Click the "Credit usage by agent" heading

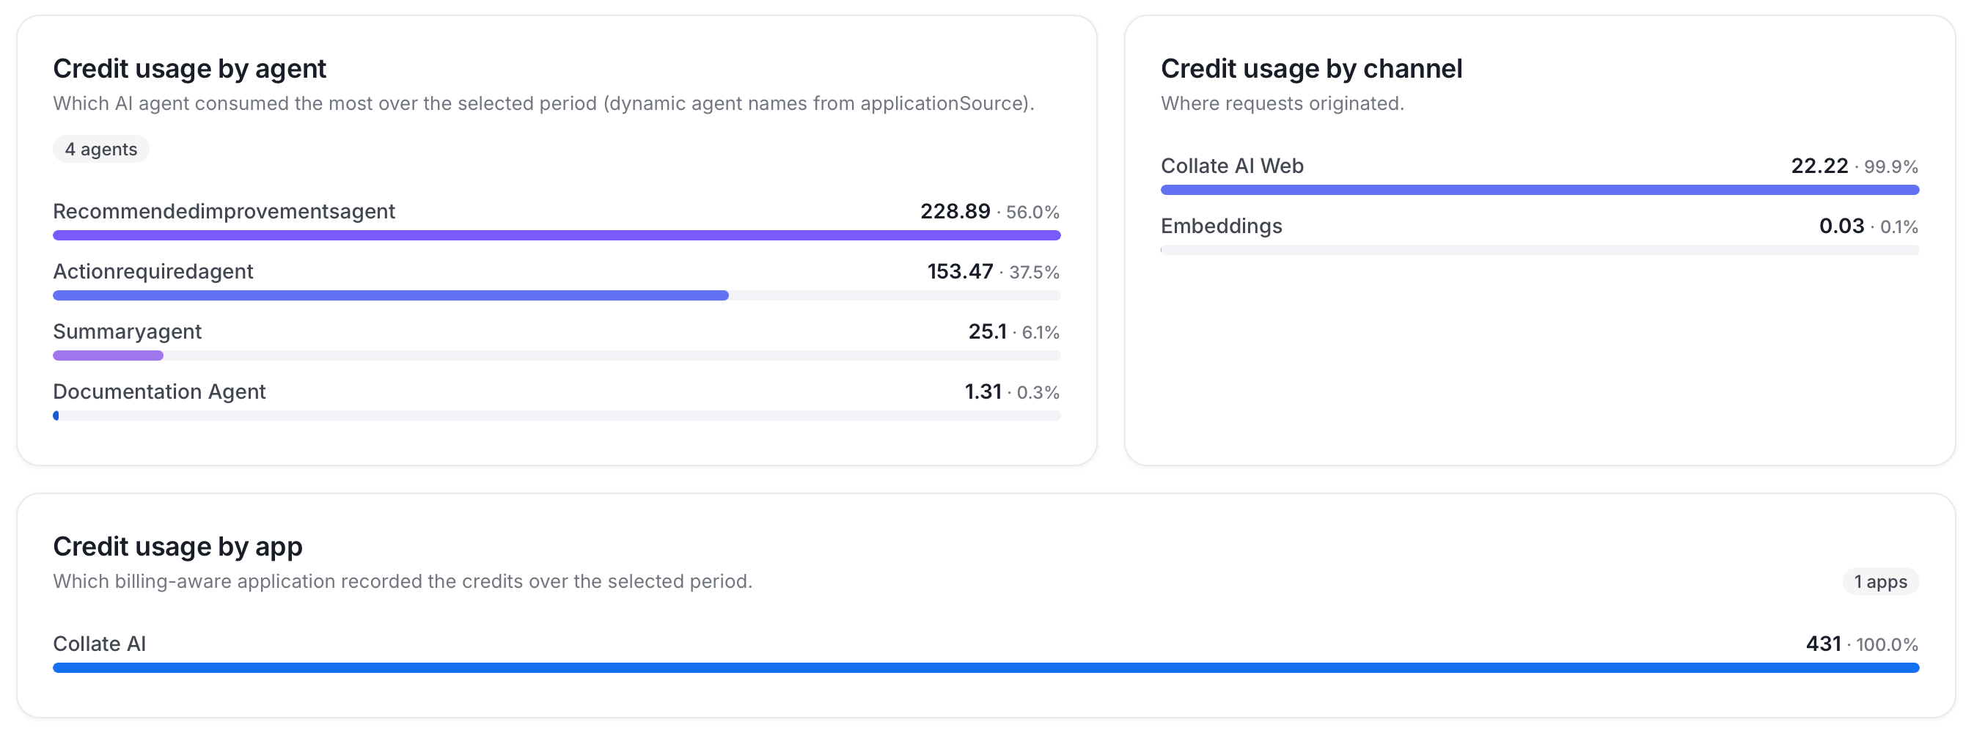coord(189,69)
